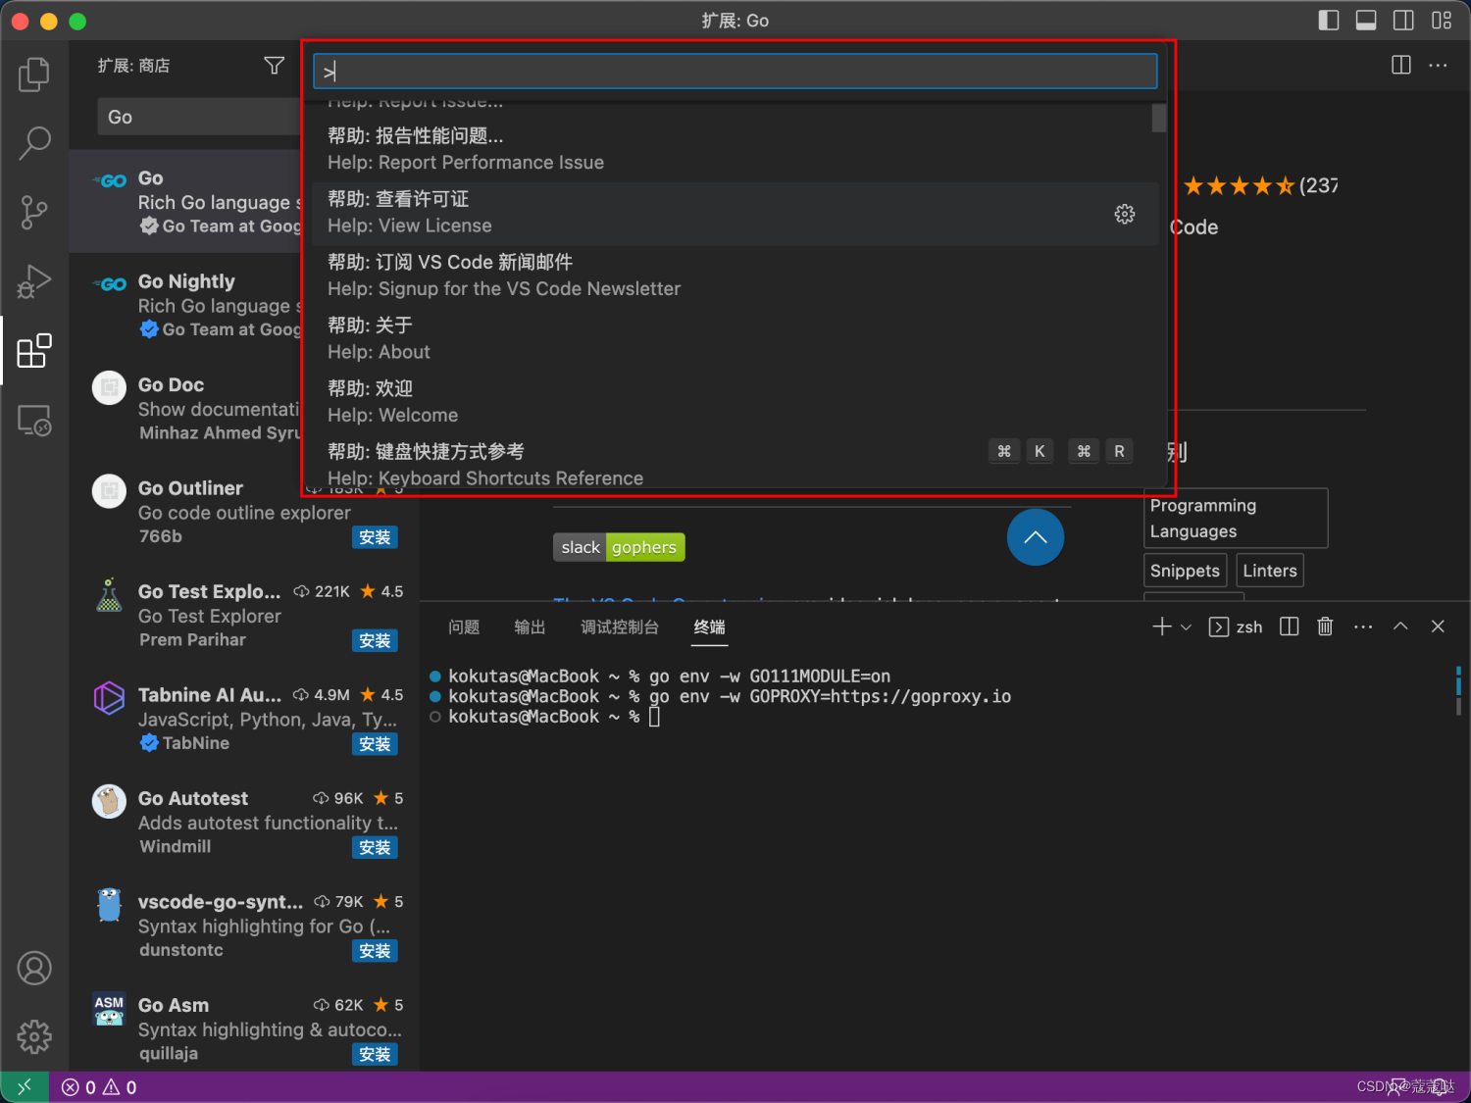
Task: Open errors and warnings status item
Action: click(x=99, y=1087)
